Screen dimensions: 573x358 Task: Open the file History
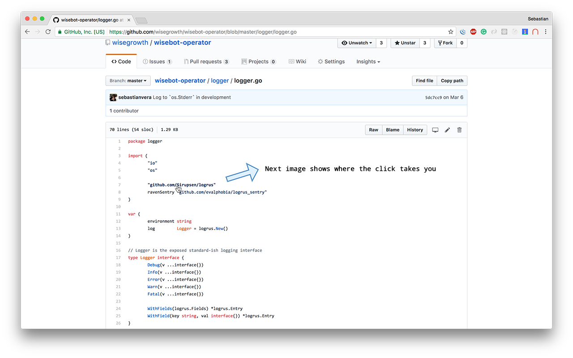coord(415,130)
